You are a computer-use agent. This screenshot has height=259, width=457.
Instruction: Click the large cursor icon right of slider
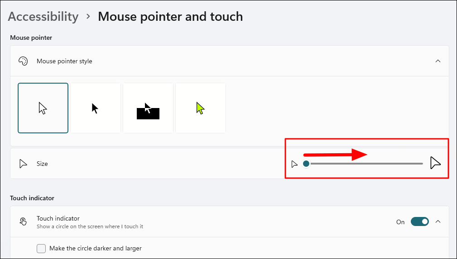pos(435,163)
